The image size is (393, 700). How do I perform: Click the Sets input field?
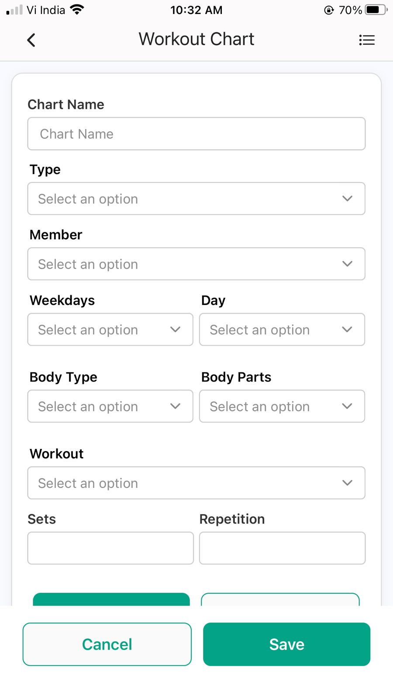click(110, 548)
